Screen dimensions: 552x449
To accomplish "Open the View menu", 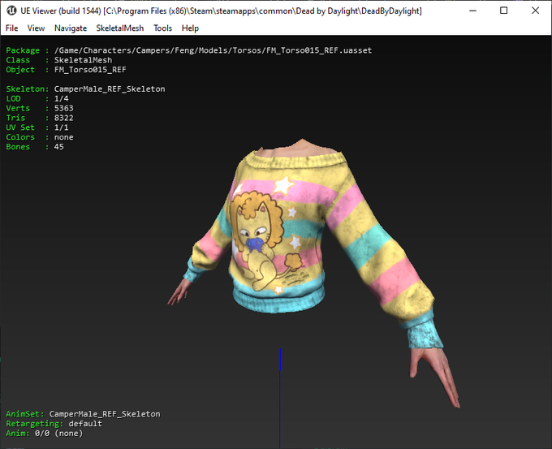I will click(x=36, y=28).
